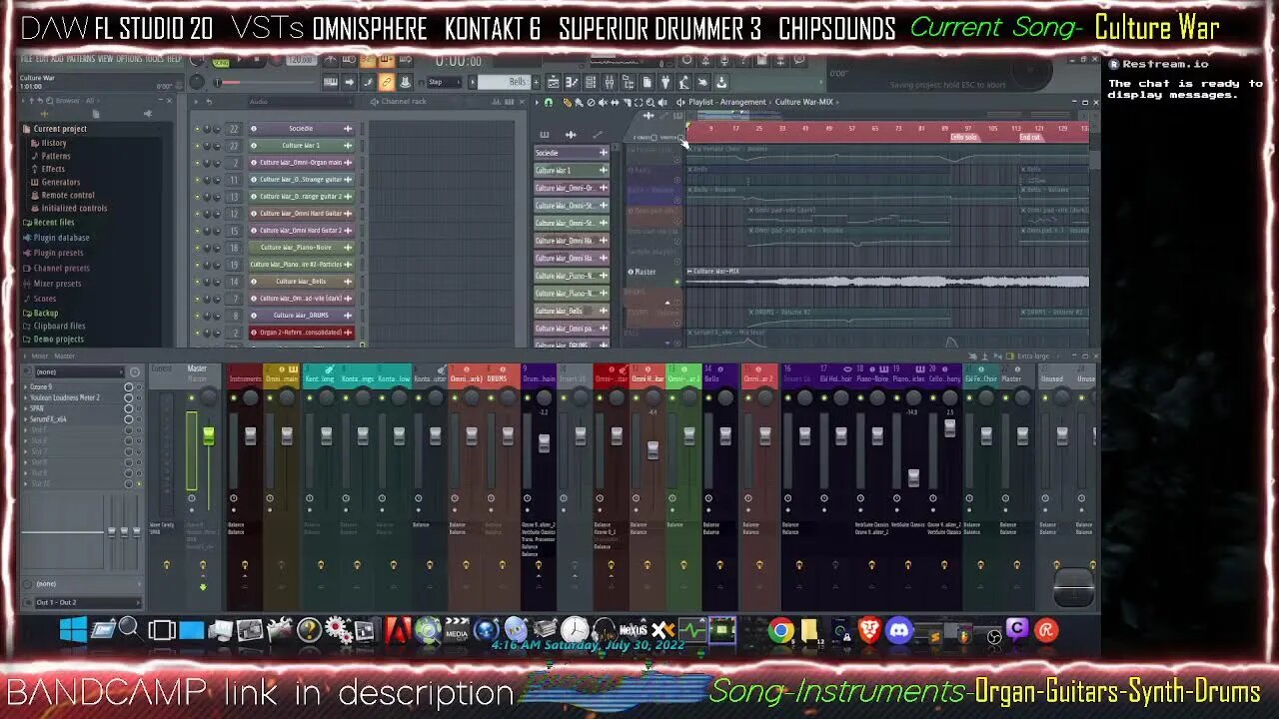Open the Bells pattern selector

point(504,82)
